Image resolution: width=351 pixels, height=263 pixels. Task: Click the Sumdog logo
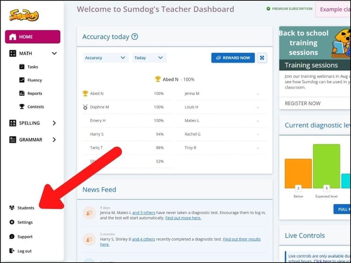[x=24, y=15]
